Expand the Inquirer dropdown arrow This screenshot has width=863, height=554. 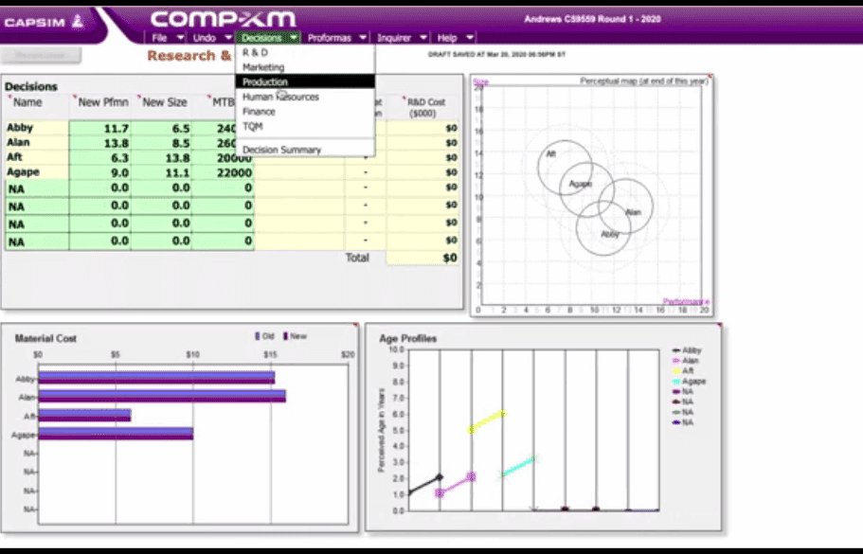pyautogui.click(x=423, y=38)
